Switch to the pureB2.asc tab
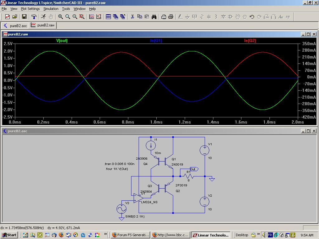Viewport: 319px width, 239px height. pyautogui.click(x=15, y=26)
